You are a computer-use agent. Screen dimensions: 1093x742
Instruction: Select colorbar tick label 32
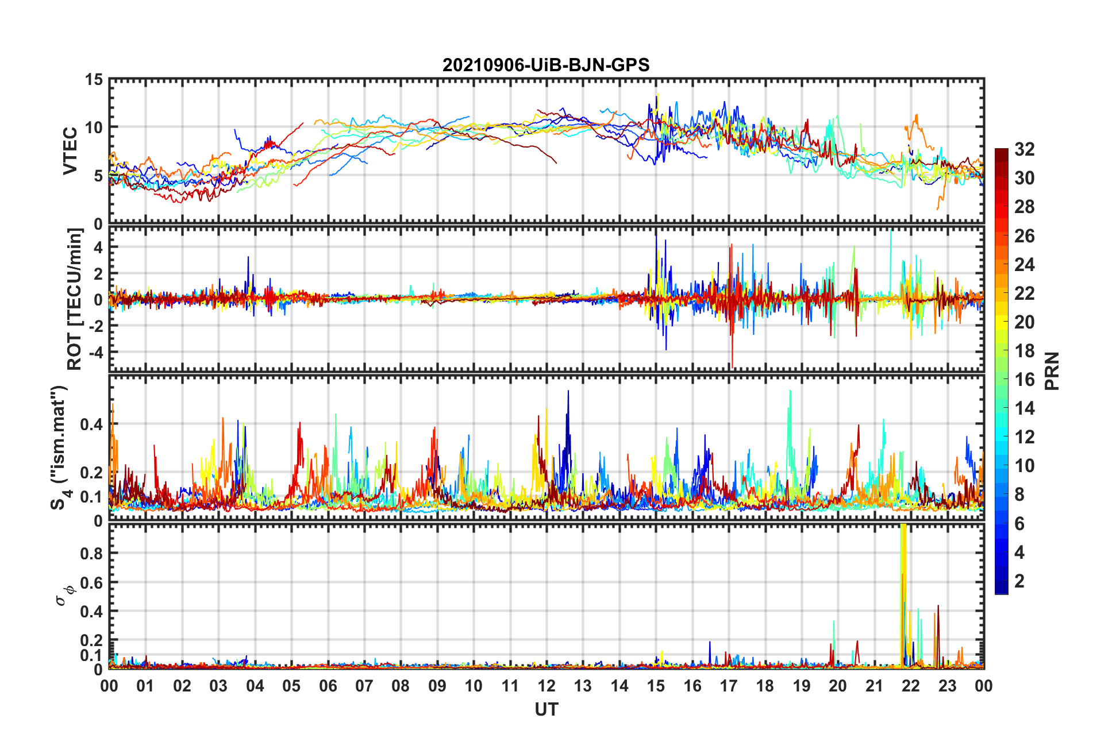pos(1024,149)
